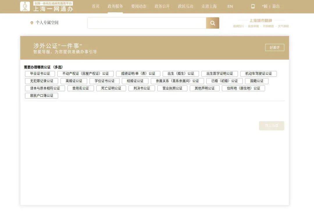Click the 好差评 rating button
The image size is (314, 220).
coord(274,48)
